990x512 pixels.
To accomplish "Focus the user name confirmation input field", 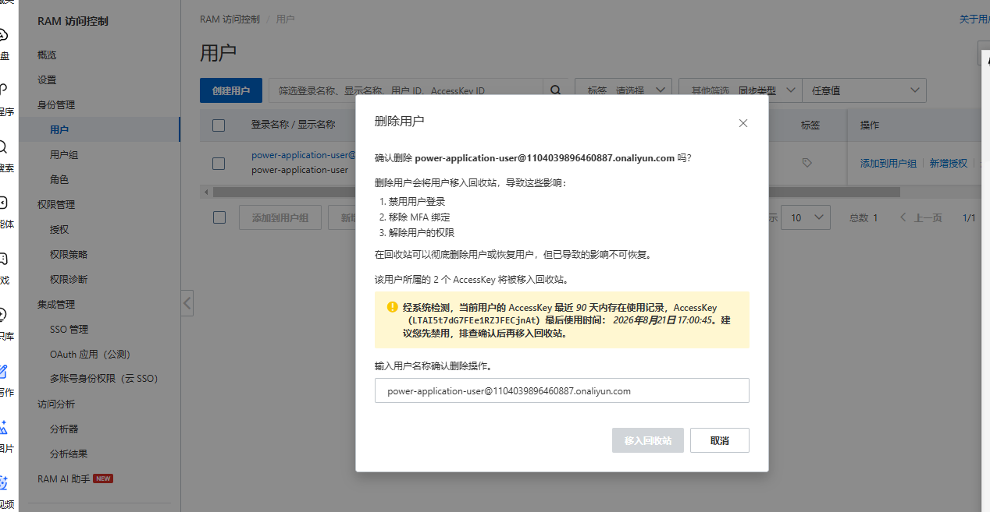I will [562, 391].
